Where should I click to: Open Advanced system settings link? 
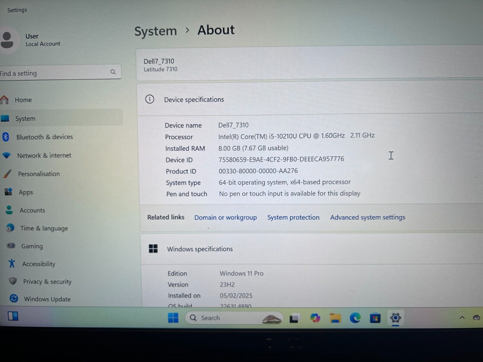click(367, 217)
